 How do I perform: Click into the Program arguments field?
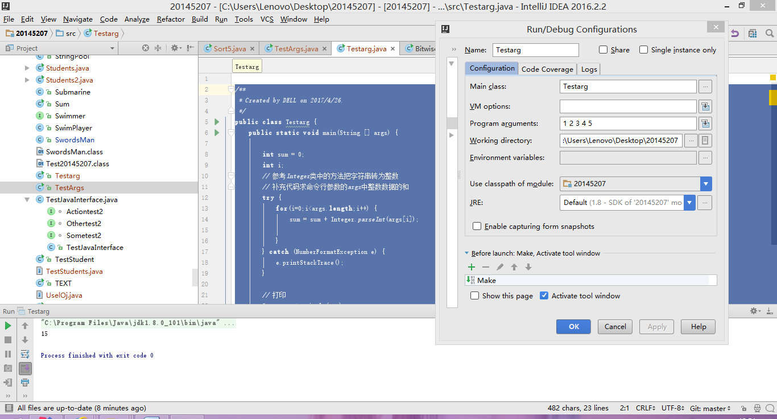click(628, 124)
